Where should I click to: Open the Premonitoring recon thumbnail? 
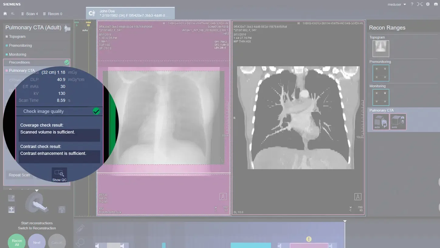381,73
